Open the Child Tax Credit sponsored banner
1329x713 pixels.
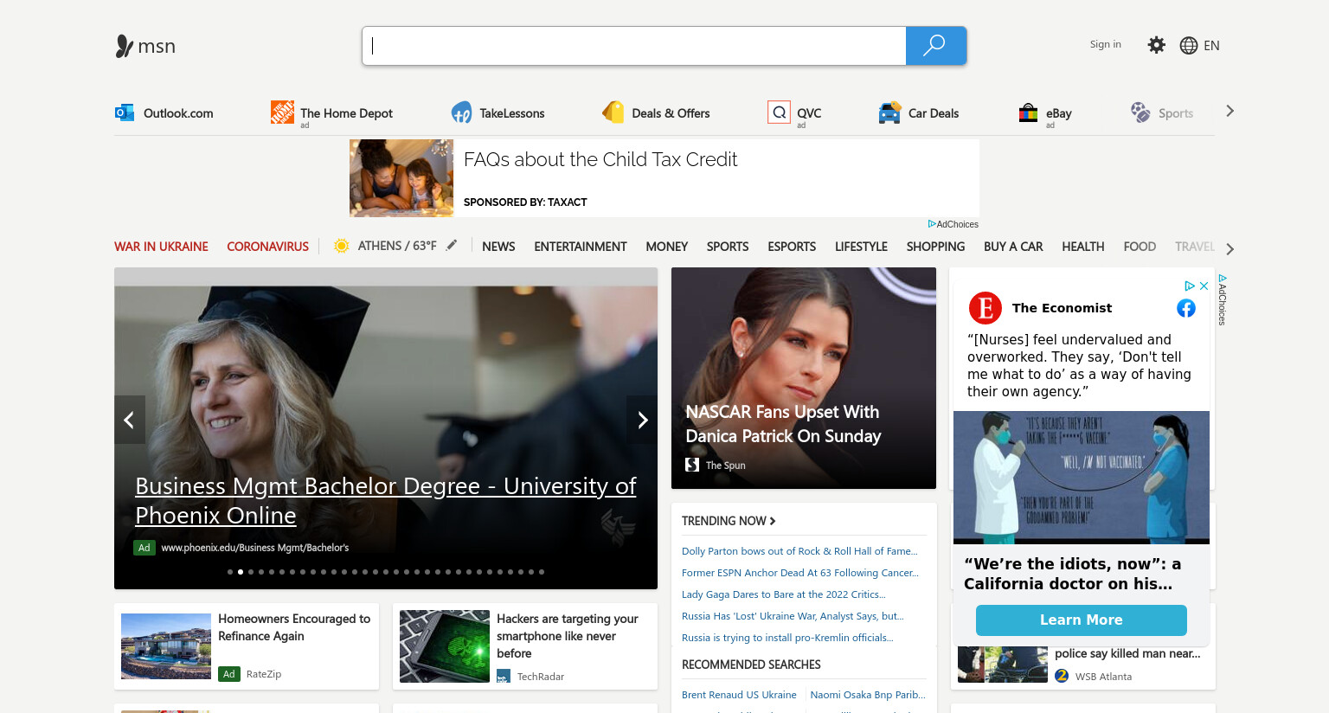tap(664, 178)
